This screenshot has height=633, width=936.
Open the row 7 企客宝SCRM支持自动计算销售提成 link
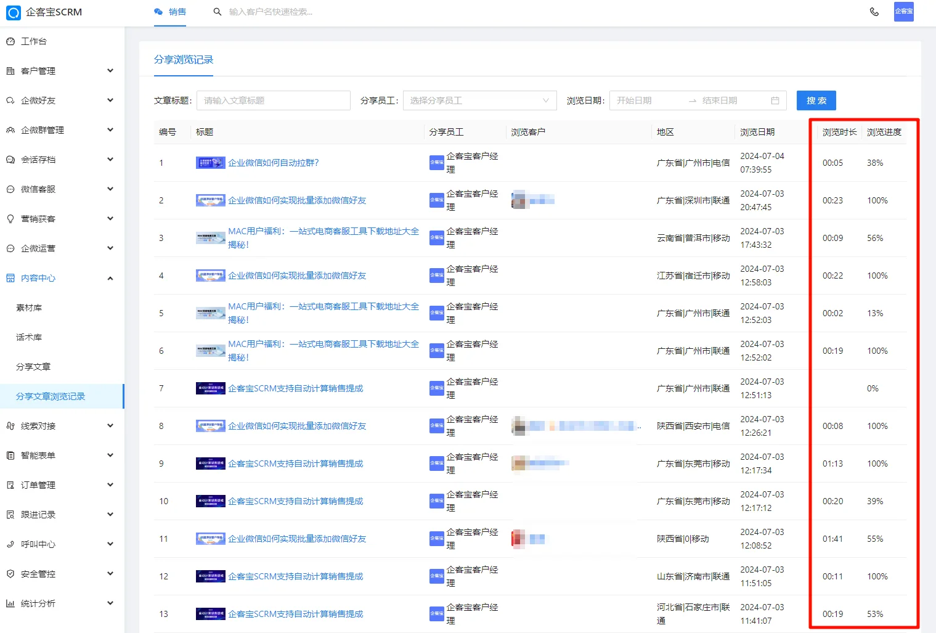(296, 388)
